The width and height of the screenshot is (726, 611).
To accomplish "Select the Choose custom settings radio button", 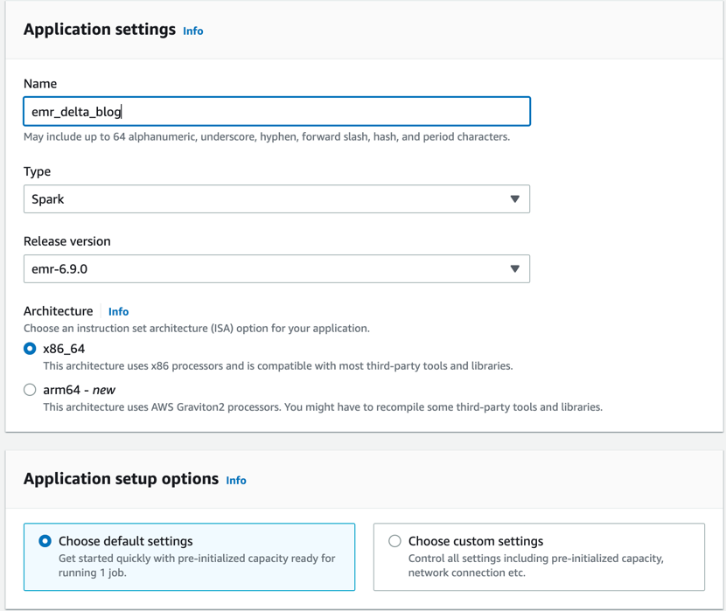I will pos(395,541).
